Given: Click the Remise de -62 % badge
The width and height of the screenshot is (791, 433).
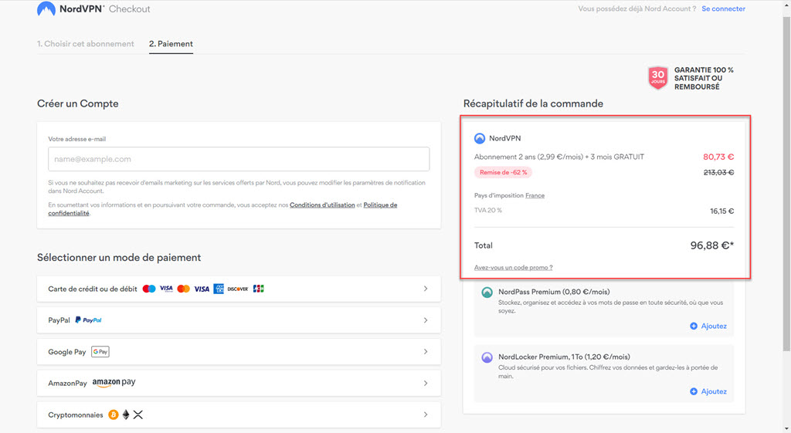Looking at the screenshot, I should (x=503, y=172).
